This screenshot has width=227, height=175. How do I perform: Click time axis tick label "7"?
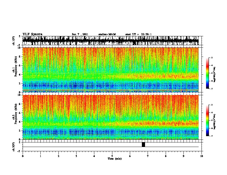click(x=148, y=156)
